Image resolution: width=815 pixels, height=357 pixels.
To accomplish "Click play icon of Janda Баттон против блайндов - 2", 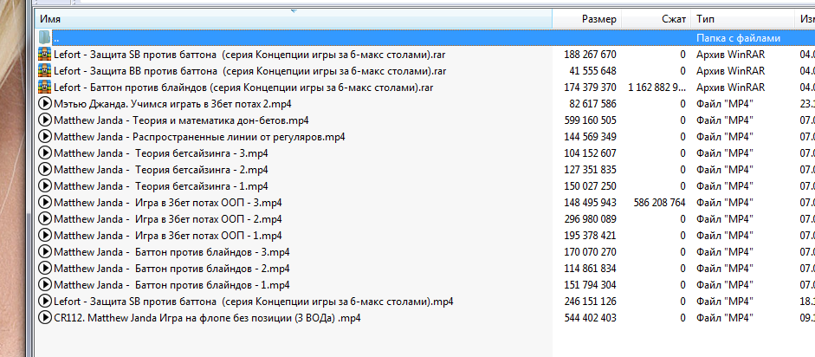I will [45, 268].
